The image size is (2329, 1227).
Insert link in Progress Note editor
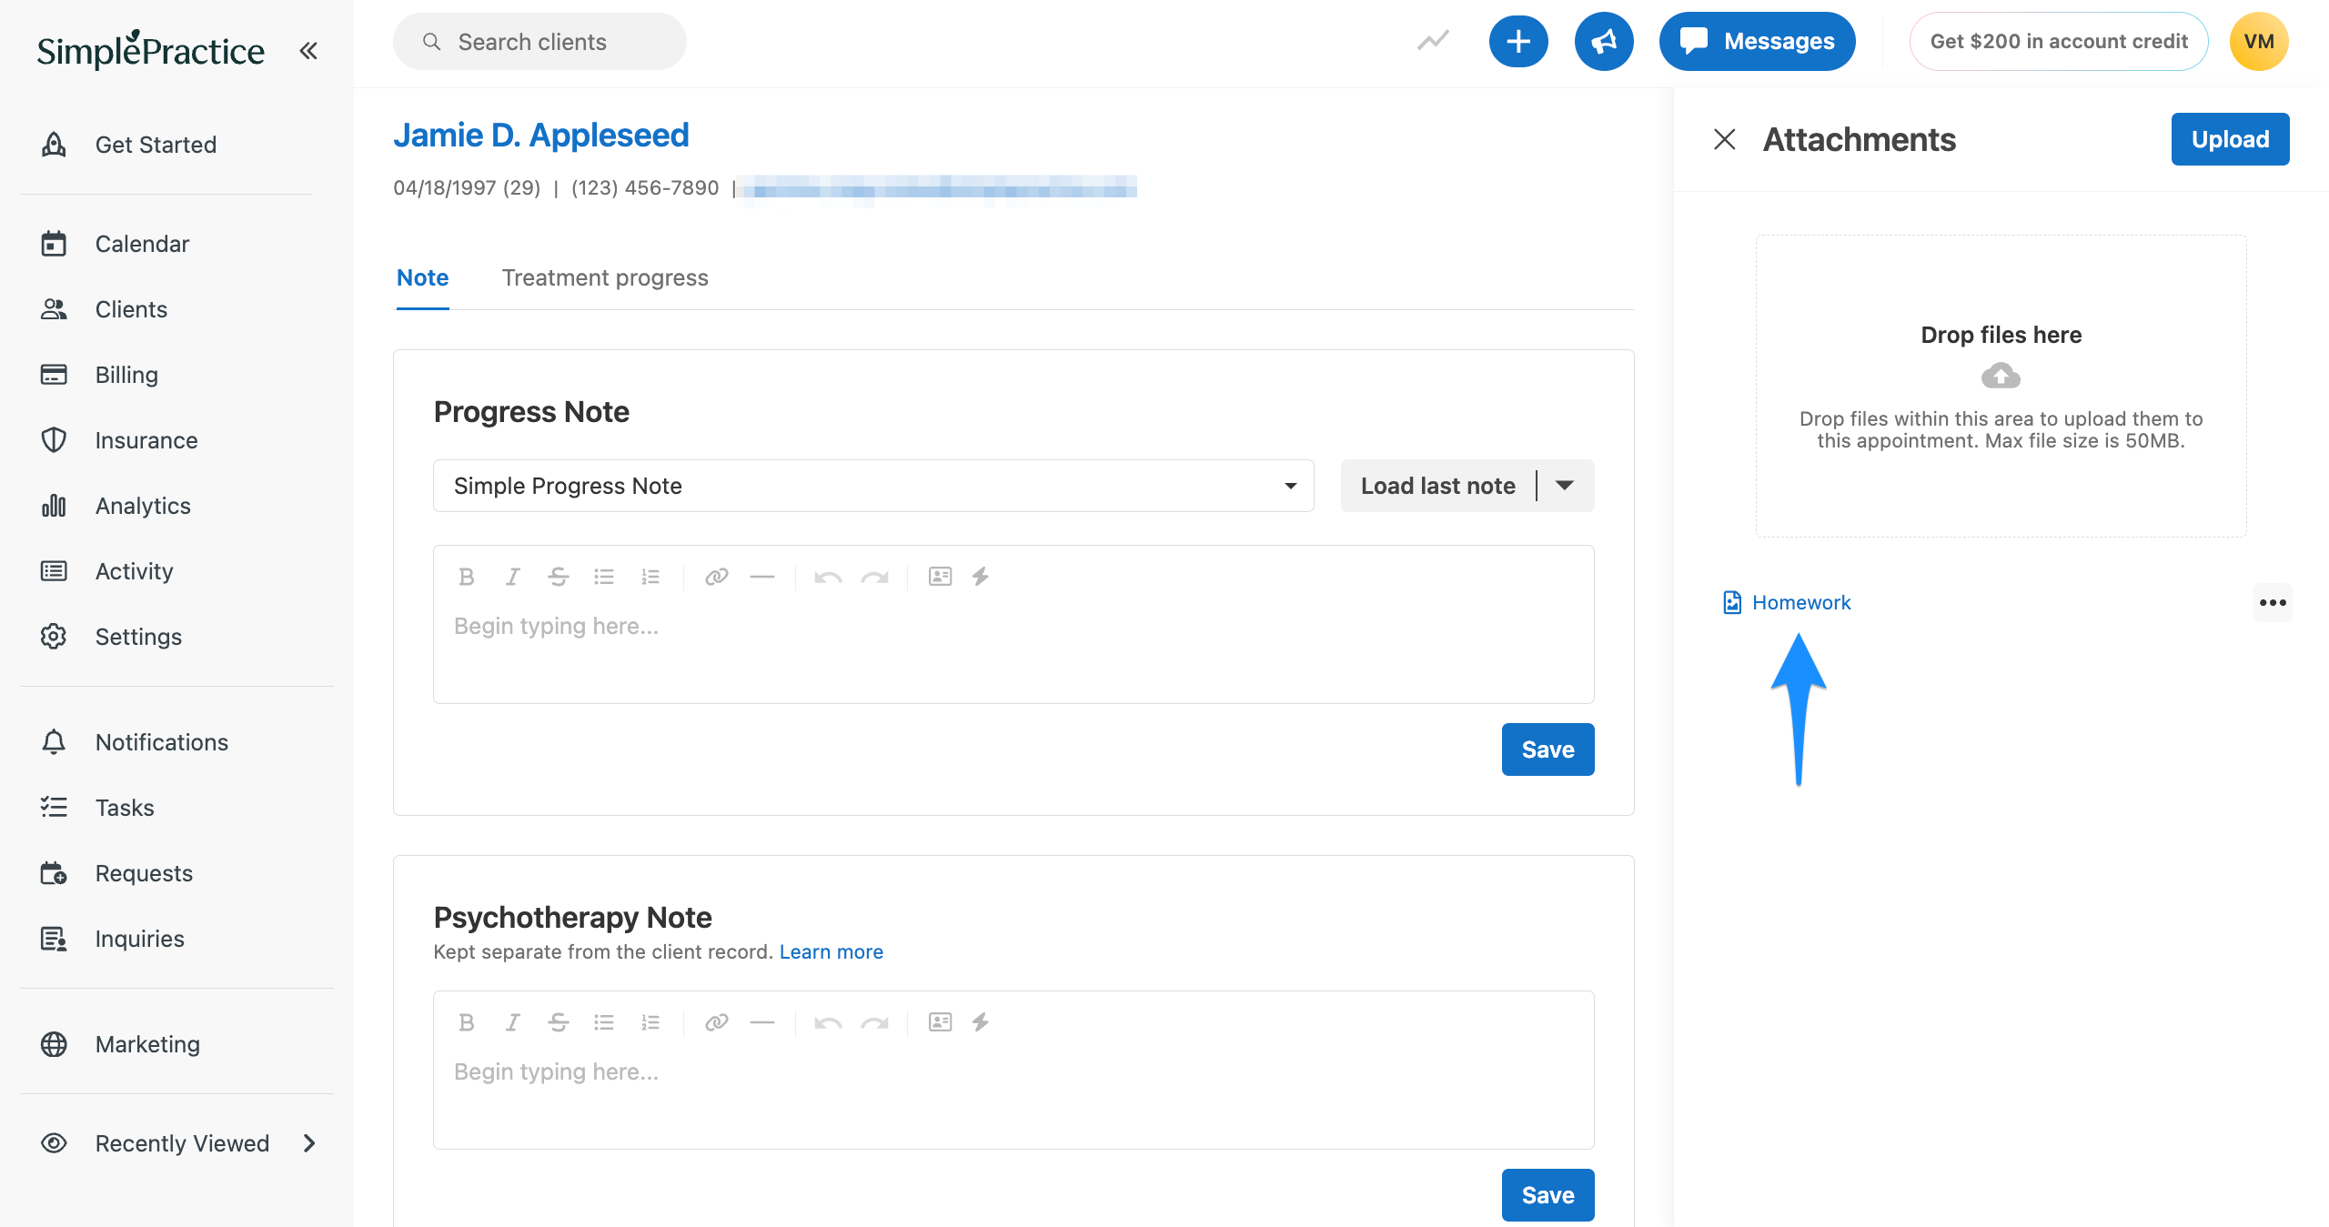tap(717, 577)
